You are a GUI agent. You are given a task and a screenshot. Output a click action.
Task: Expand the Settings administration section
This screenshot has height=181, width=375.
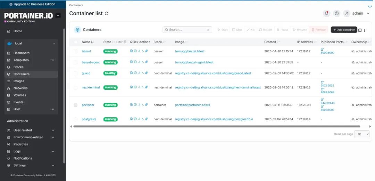tap(53, 165)
